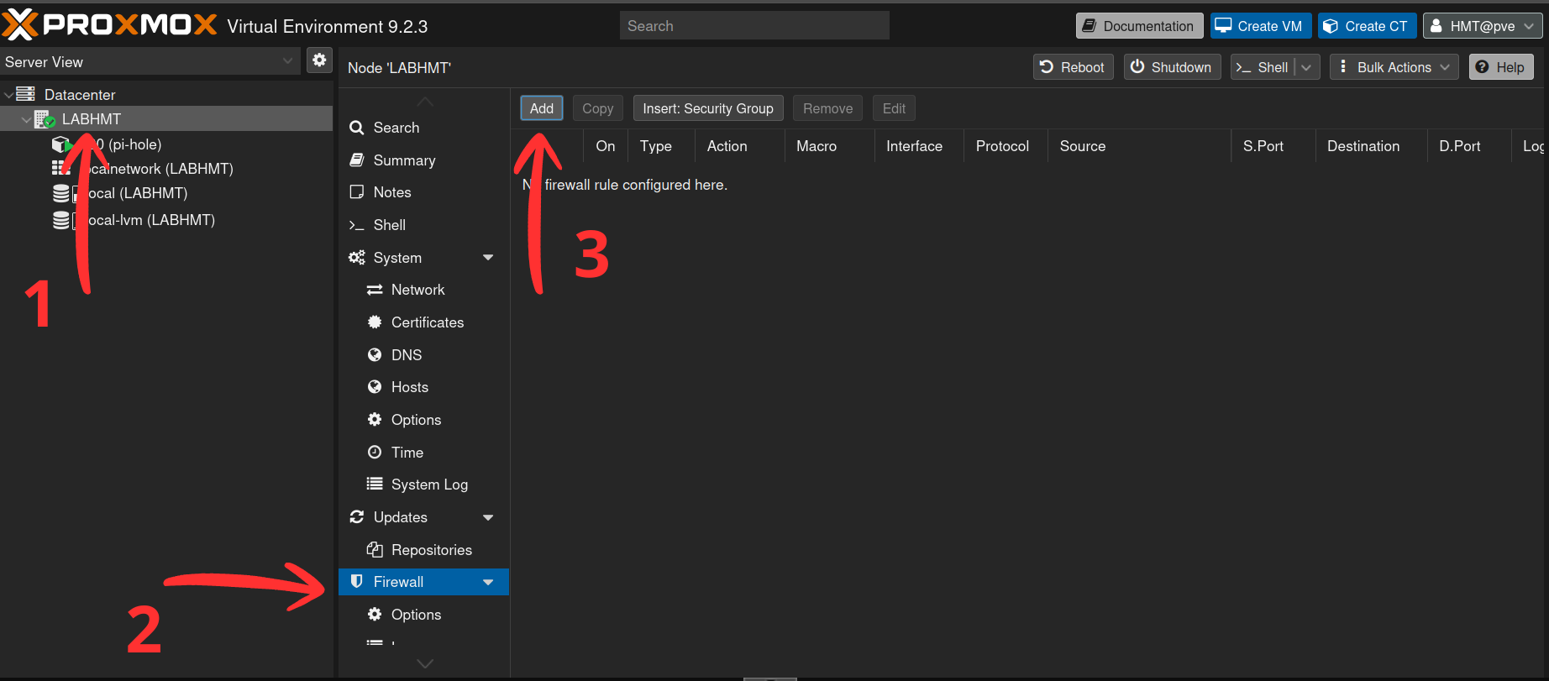Select local (LABHMT) storage tree item
The height and width of the screenshot is (681, 1549).
click(166, 193)
